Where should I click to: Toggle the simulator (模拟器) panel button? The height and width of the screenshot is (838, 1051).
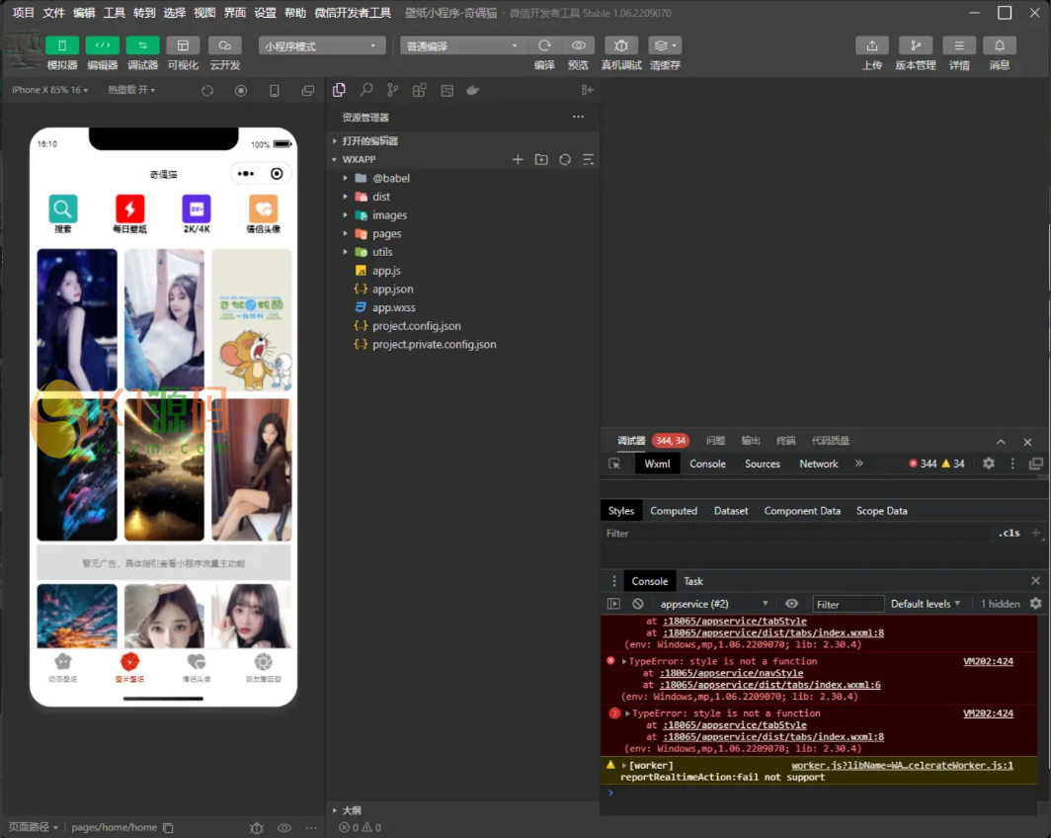pyautogui.click(x=62, y=45)
